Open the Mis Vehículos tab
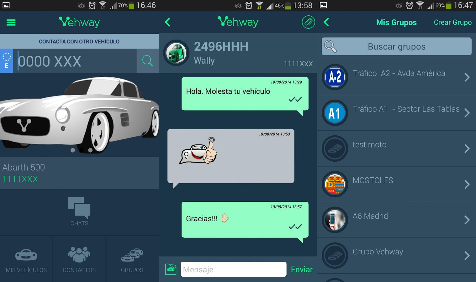This screenshot has width=476, height=282. click(26, 260)
